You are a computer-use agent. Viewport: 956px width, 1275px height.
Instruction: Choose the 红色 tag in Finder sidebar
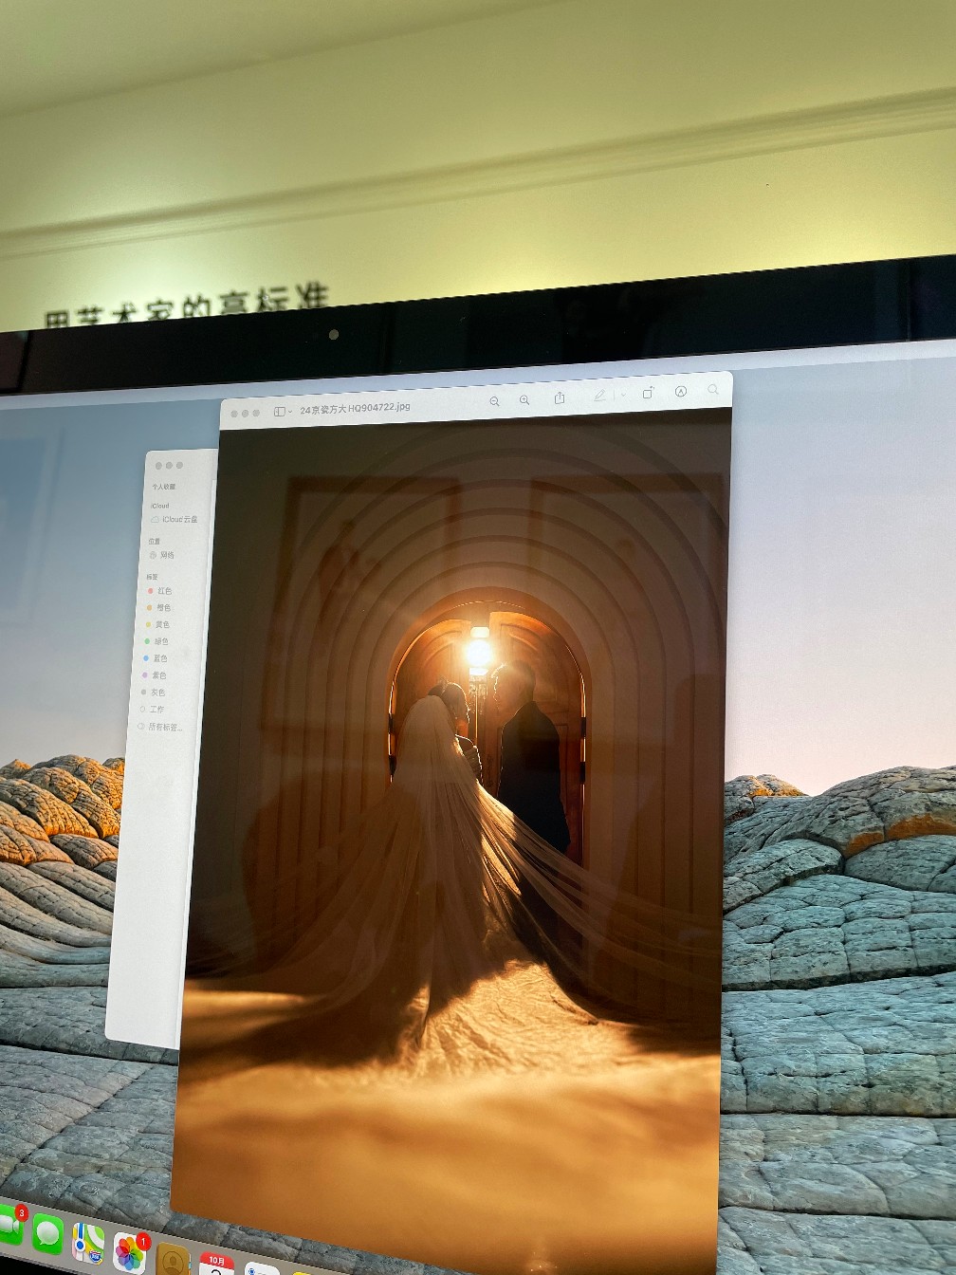pyautogui.click(x=159, y=591)
